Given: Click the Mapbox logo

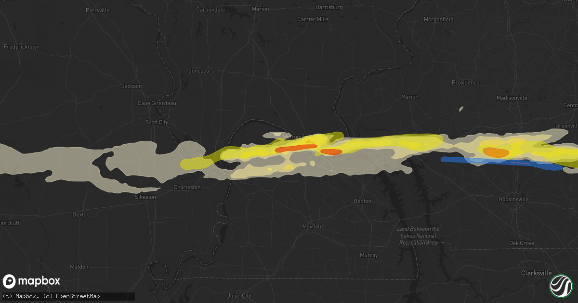Looking at the screenshot, I should (32, 281).
